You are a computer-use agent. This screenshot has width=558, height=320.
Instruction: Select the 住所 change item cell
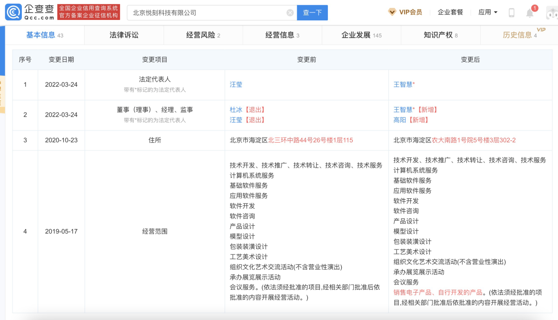[x=155, y=140]
